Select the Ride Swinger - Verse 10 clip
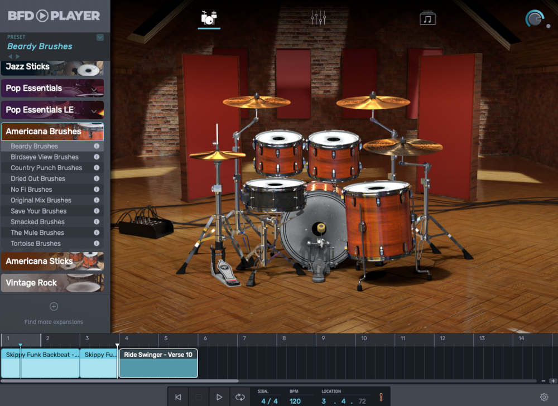 [158, 362]
